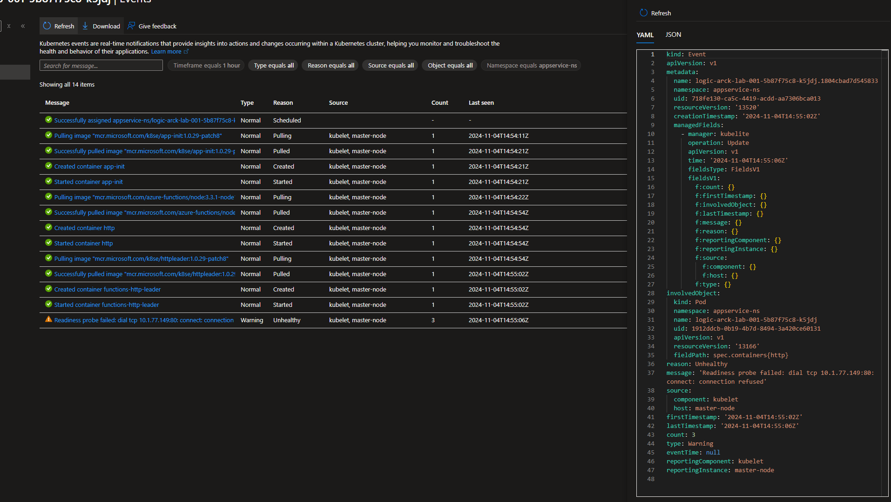Click the external link icon beside Learn more
The height and width of the screenshot is (502, 891).
(x=186, y=52)
